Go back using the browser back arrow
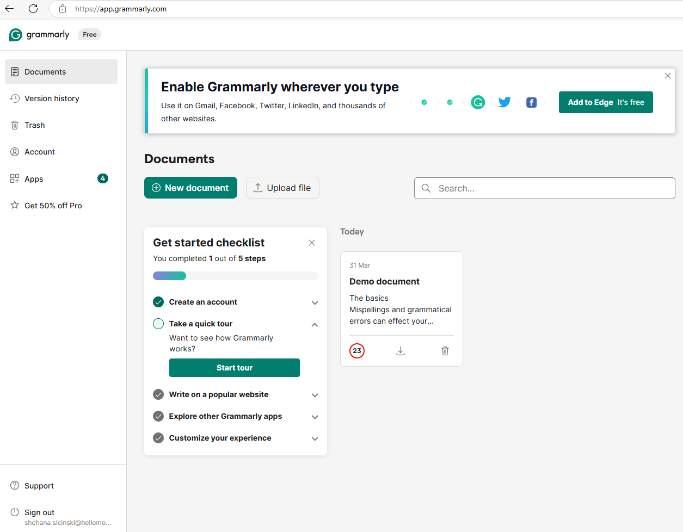The image size is (683, 532). click(9, 9)
